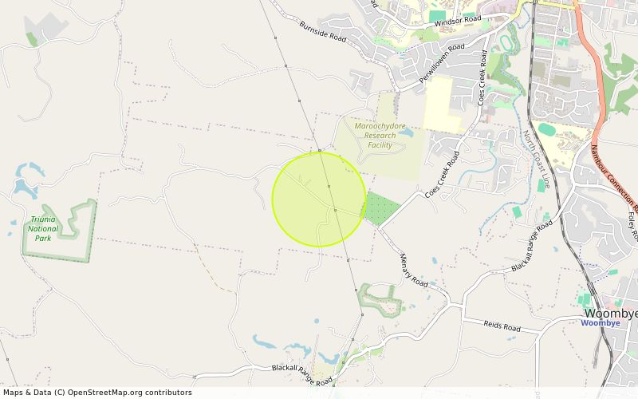Click the green dotted orchard patch
The height and width of the screenshot is (399, 638).
tap(381, 208)
